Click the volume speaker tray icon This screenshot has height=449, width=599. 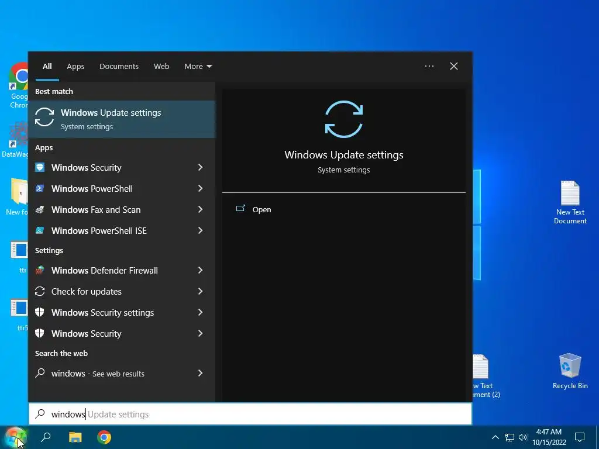coord(522,437)
